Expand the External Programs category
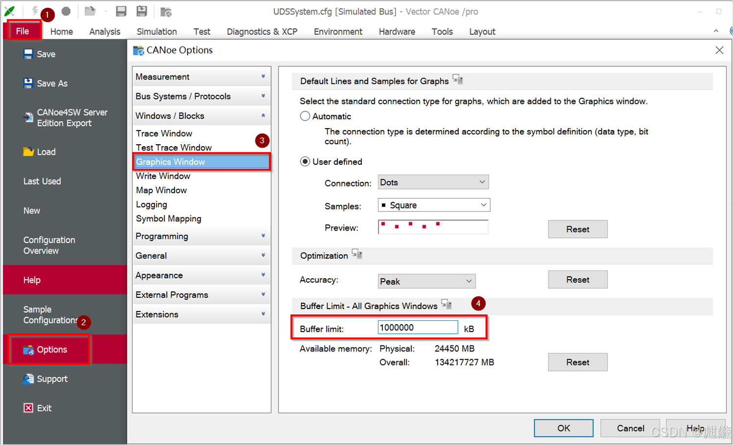This screenshot has height=445, width=733. click(x=202, y=295)
